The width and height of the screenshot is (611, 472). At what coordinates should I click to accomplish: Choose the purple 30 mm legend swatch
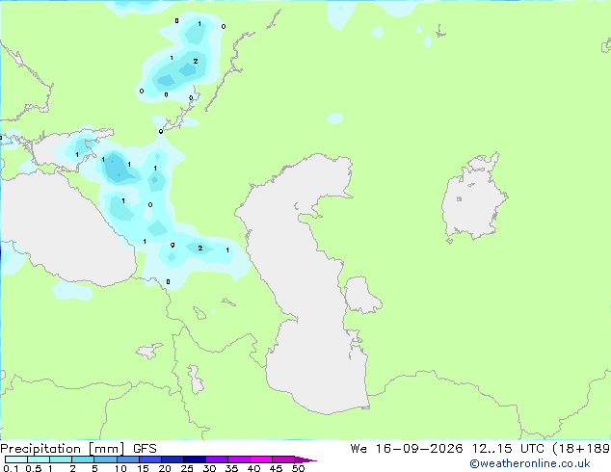tap(217, 459)
